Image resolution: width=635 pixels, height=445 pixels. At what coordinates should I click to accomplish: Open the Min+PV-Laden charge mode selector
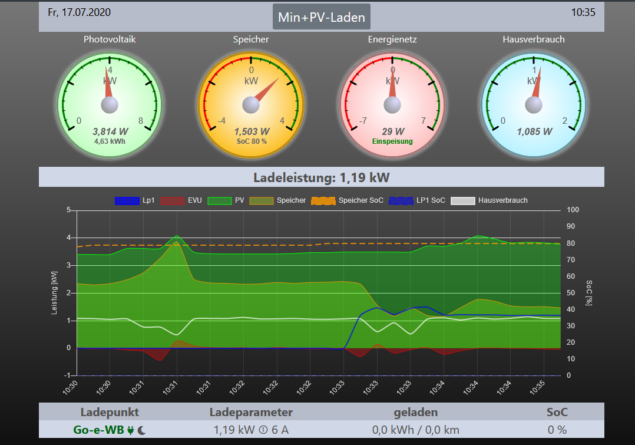point(321,17)
